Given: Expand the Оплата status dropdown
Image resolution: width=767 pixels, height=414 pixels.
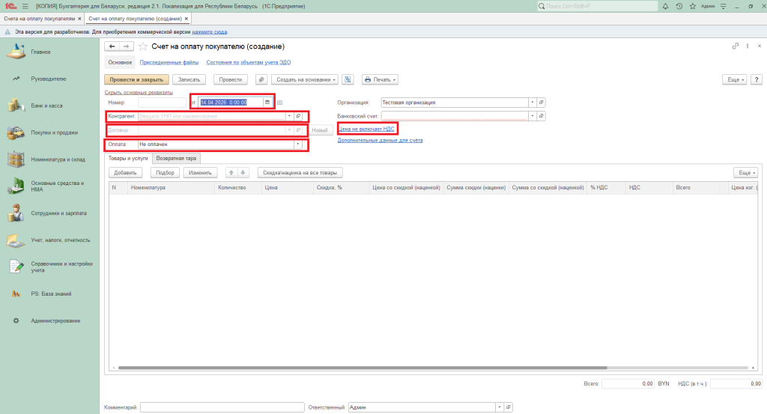Looking at the screenshot, I should coord(297,144).
